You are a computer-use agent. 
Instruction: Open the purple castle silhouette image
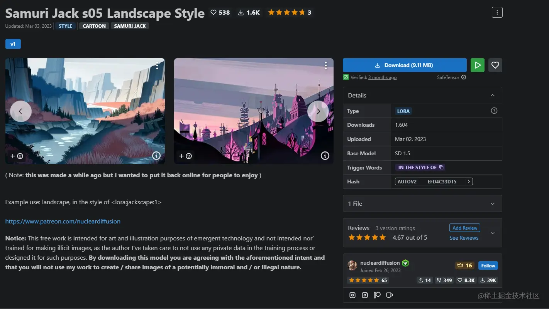(254, 111)
